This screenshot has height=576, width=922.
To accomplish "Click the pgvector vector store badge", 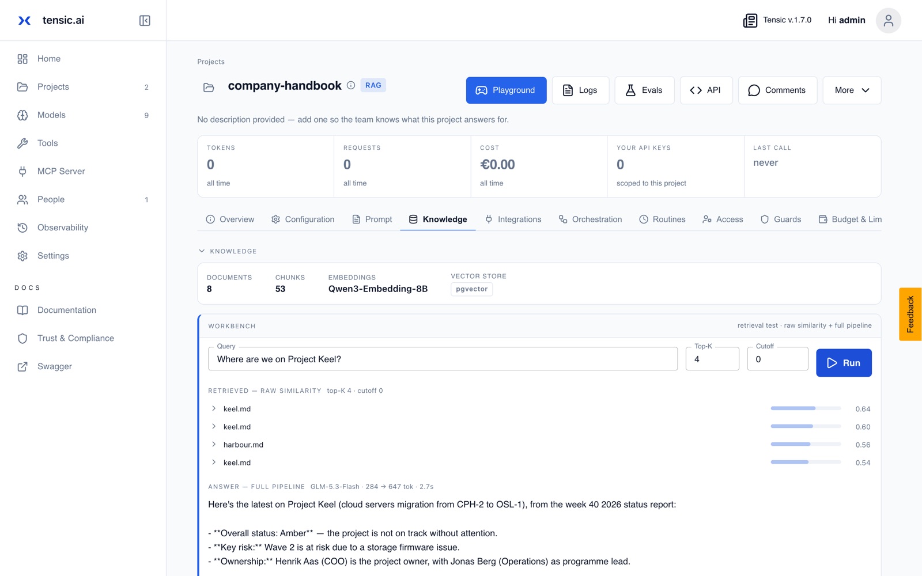I will click(x=471, y=289).
